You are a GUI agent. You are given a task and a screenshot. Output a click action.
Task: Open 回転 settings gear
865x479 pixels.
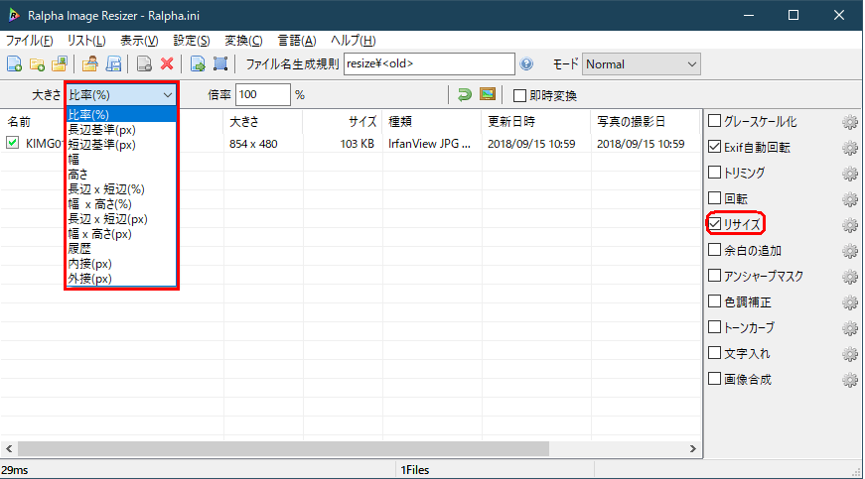[x=850, y=199]
